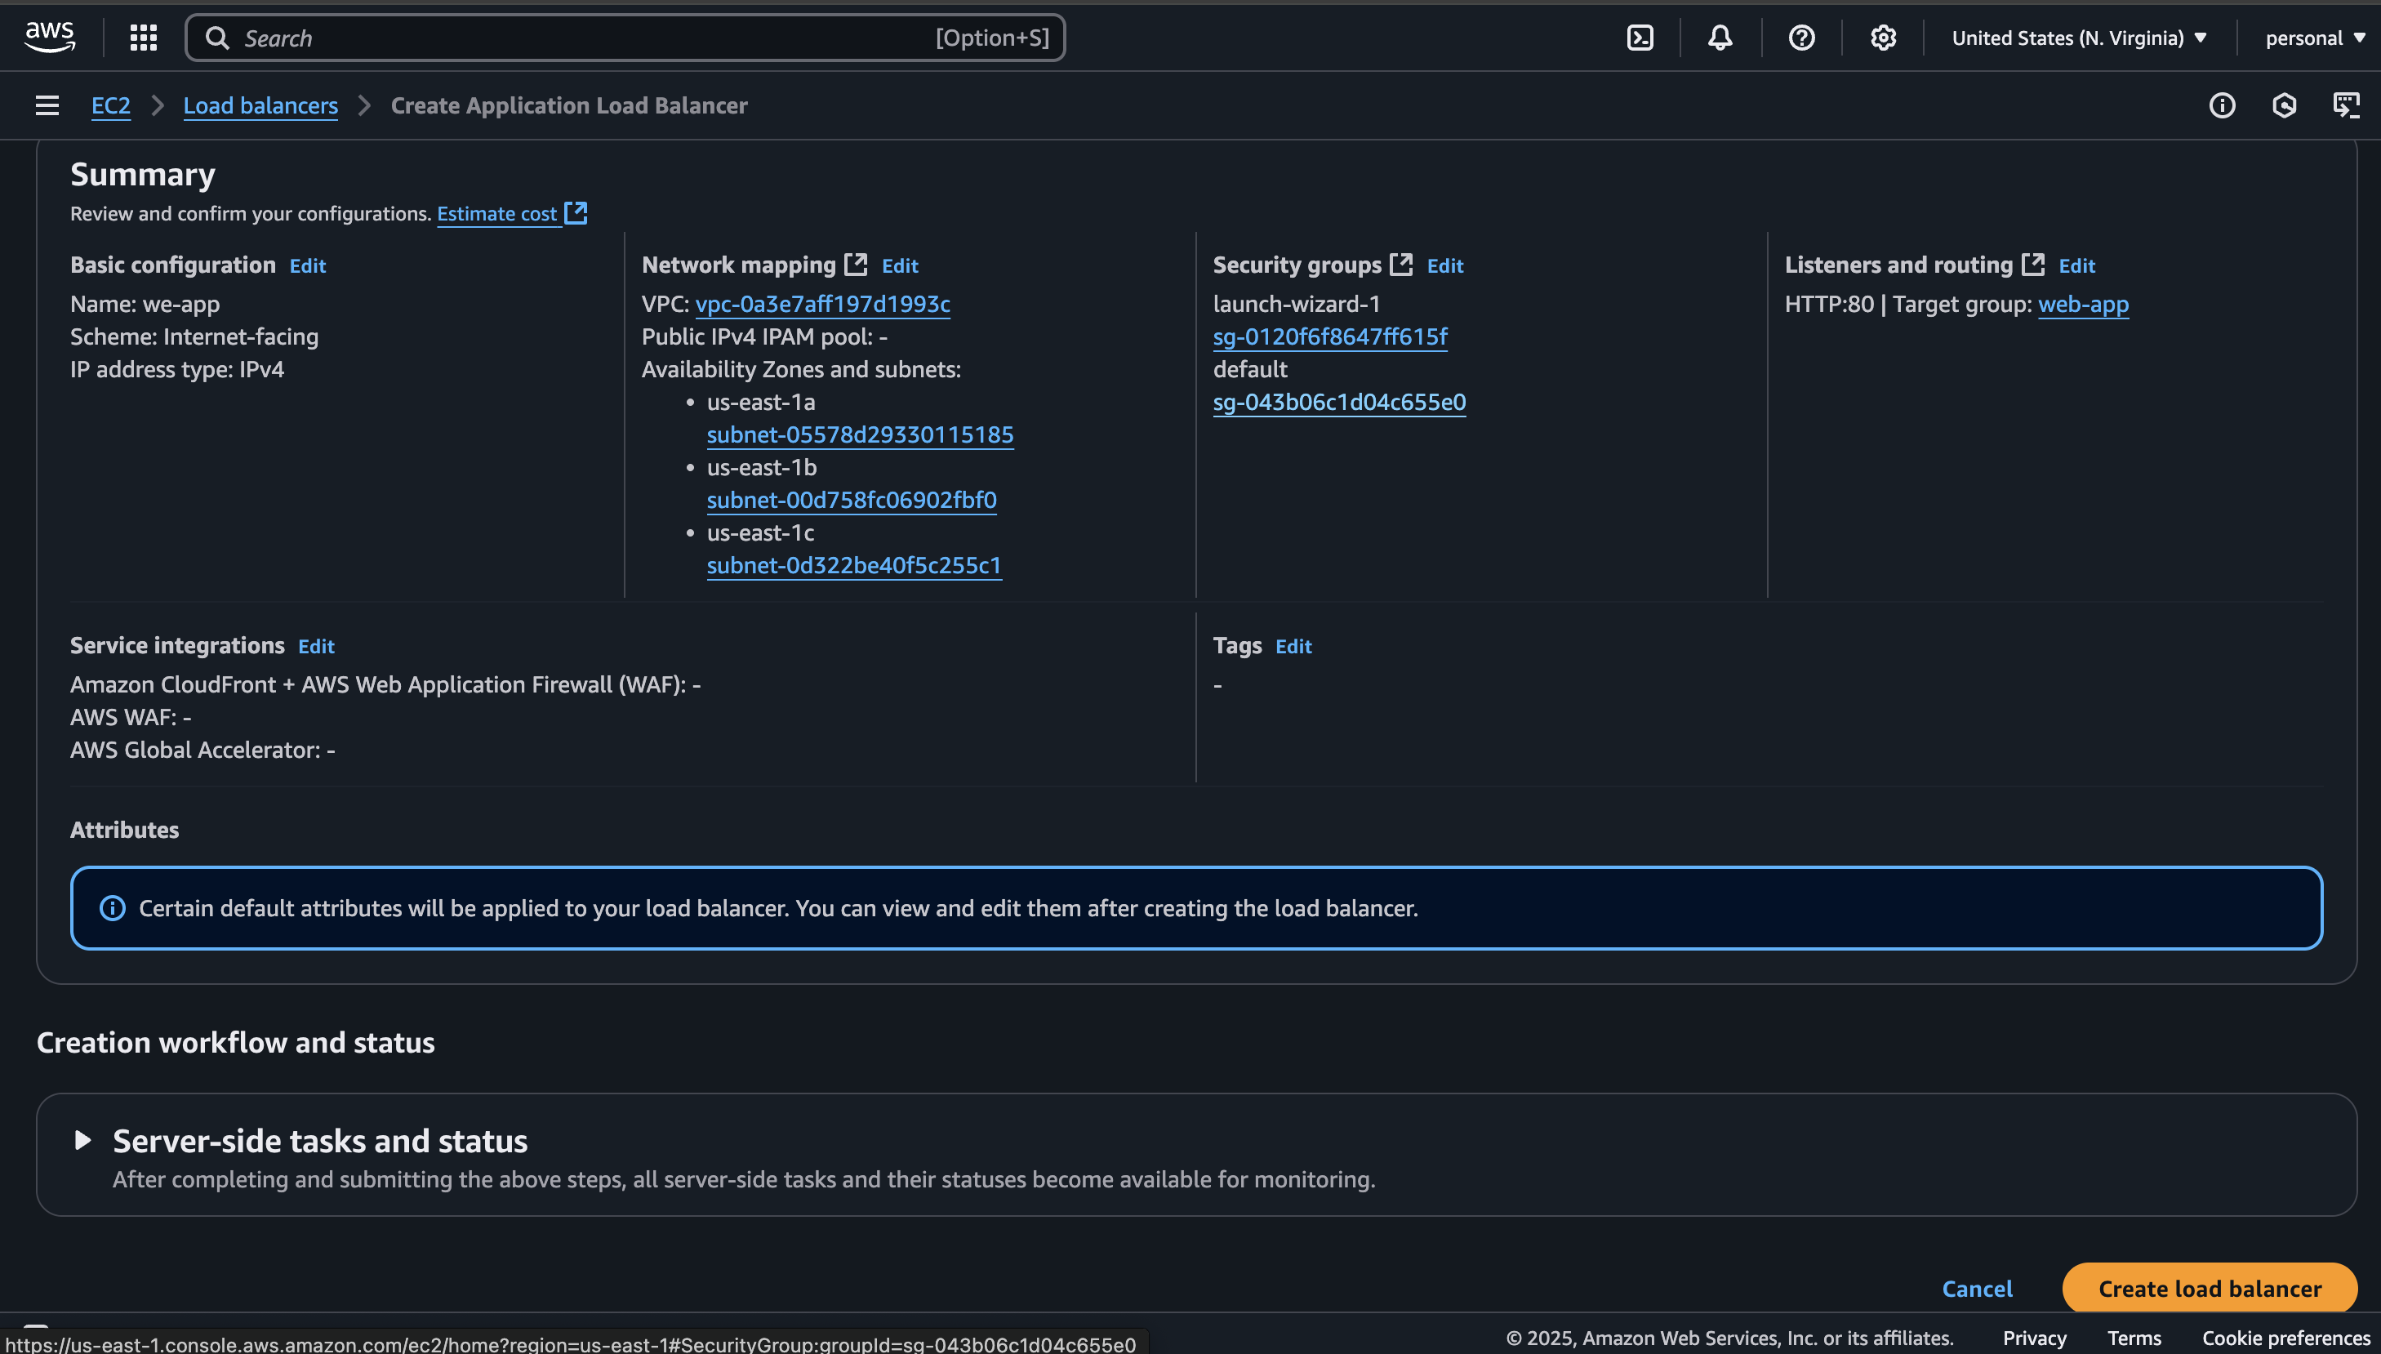
Task: Click the 'IP address type: IPv4' text
Action: (176, 368)
